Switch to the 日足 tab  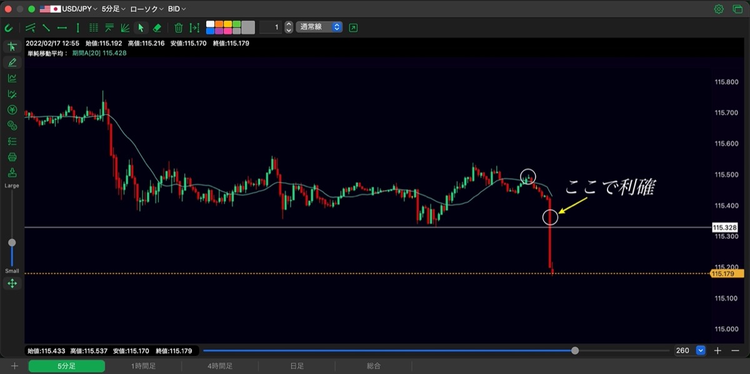coord(297,367)
